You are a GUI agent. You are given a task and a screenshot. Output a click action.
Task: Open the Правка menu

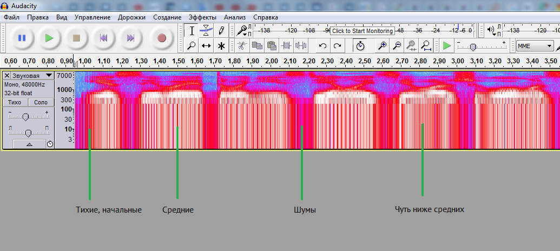pos(38,17)
